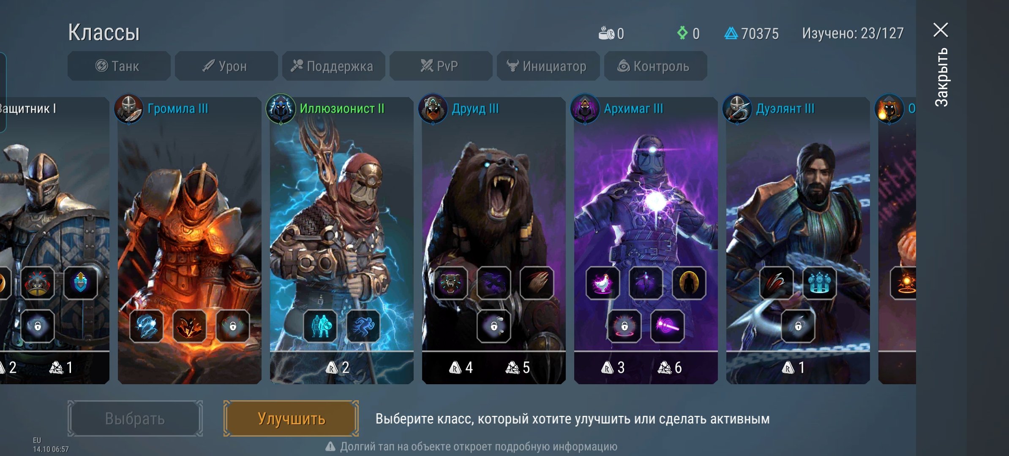Tap the Улучшить button
Viewport: 1009px width, 456px height.
[291, 418]
